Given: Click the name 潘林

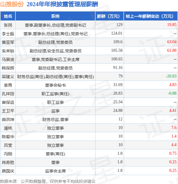Looking at the screenshot, I should click(8, 128).
